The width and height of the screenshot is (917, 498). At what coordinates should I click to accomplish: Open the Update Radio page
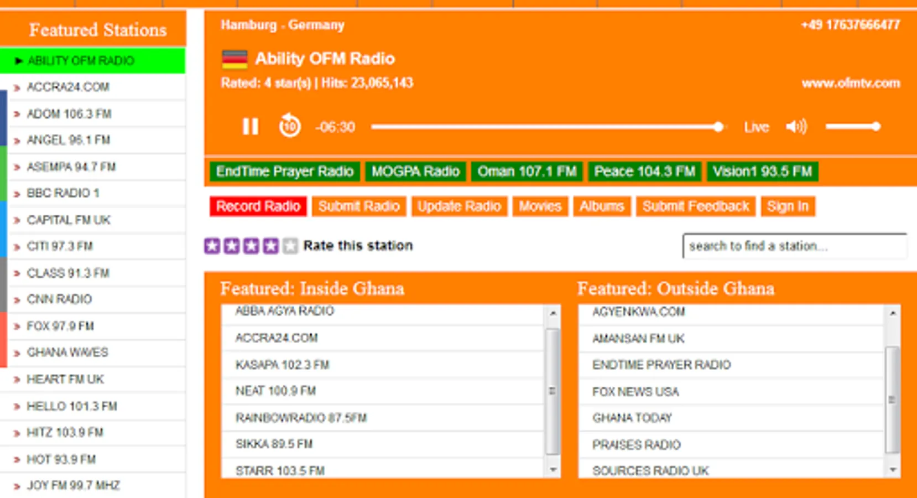coord(459,206)
